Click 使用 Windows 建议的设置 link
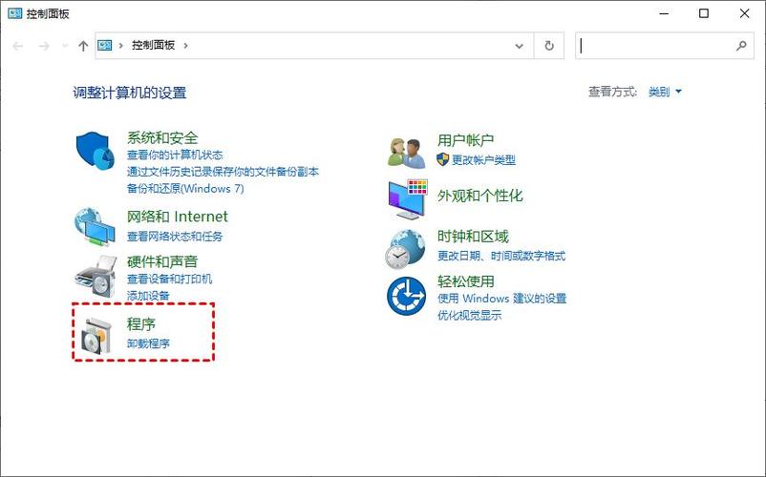This screenshot has height=477, width=766. click(501, 299)
